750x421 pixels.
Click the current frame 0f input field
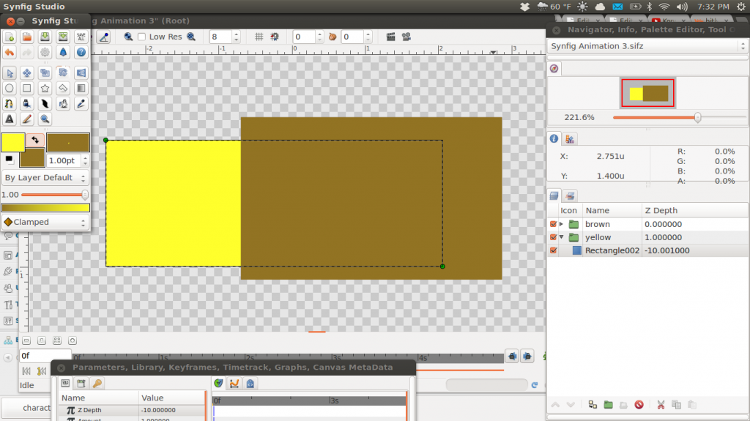click(x=45, y=355)
